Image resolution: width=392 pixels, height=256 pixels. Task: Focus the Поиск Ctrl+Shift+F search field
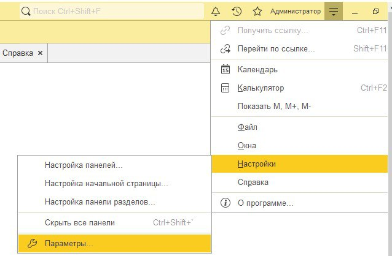point(112,11)
